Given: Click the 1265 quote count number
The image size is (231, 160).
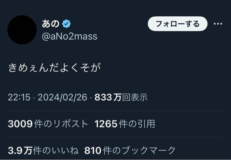Looking at the screenshot, I should coord(105,124).
